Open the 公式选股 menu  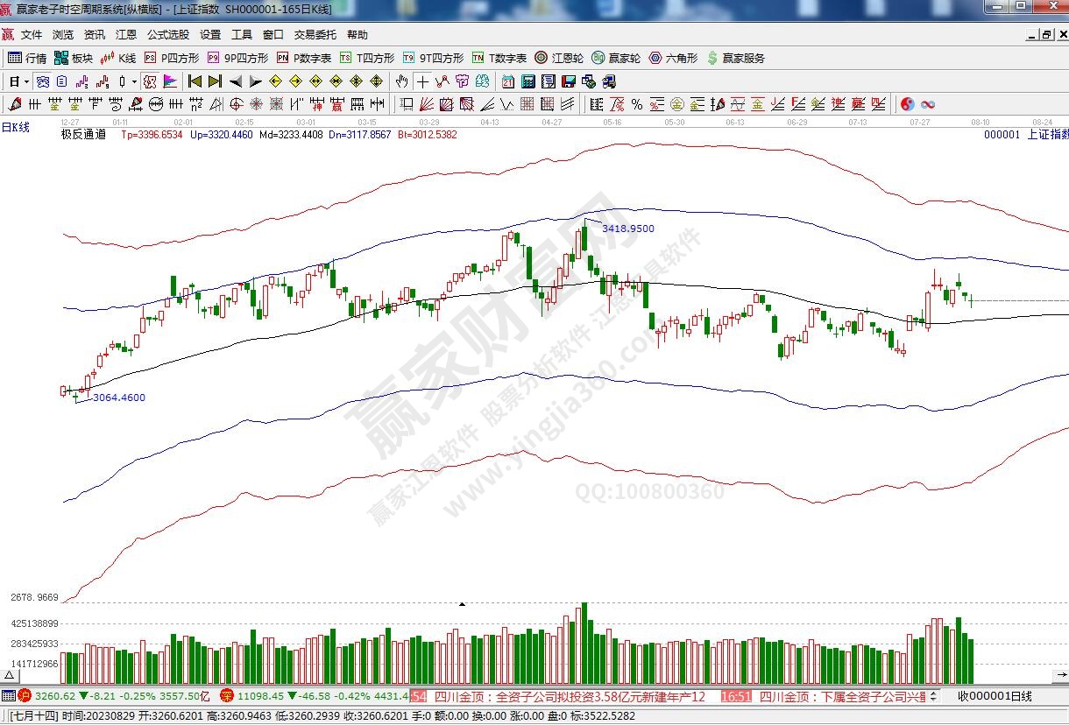167,35
